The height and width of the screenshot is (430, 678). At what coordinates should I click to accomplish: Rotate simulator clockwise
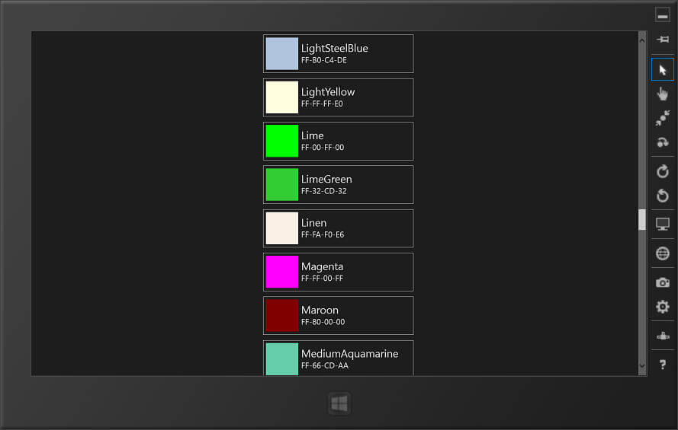click(x=663, y=171)
